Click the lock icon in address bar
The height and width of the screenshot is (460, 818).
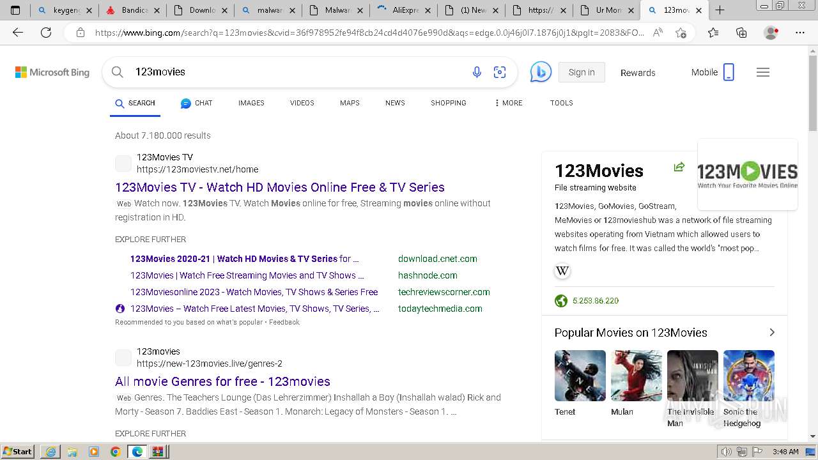[81, 33]
